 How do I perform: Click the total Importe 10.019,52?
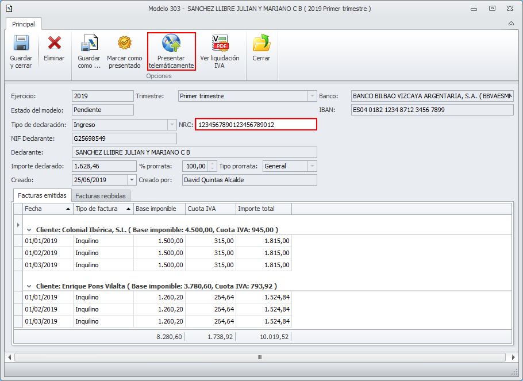274,337
